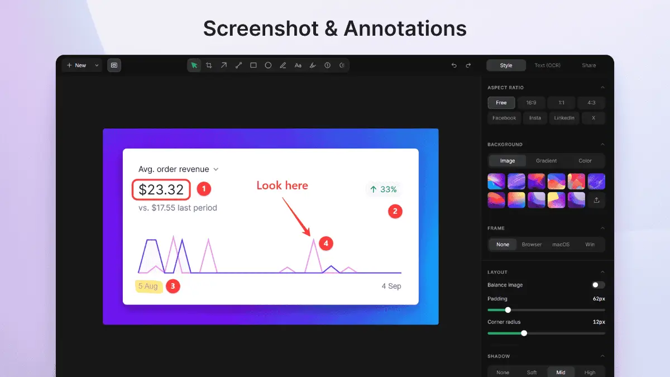The width and height of the screenshot is (670, 377).
Task: Pick the first background thumbnail with cyan corner
Action: 496,181
